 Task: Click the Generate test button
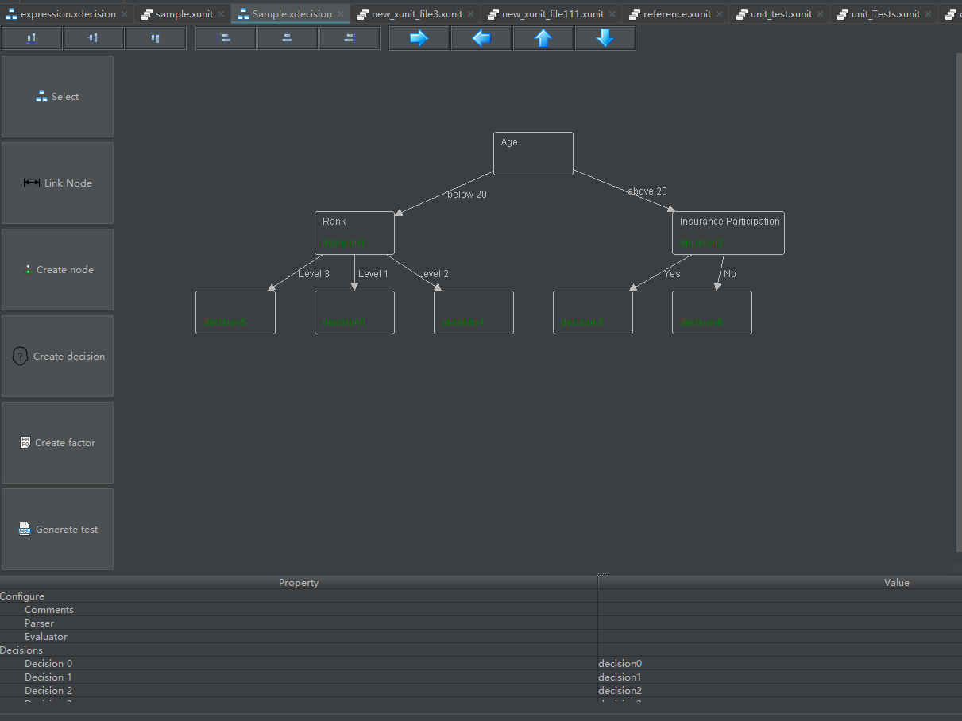click(x=57, y=529)
